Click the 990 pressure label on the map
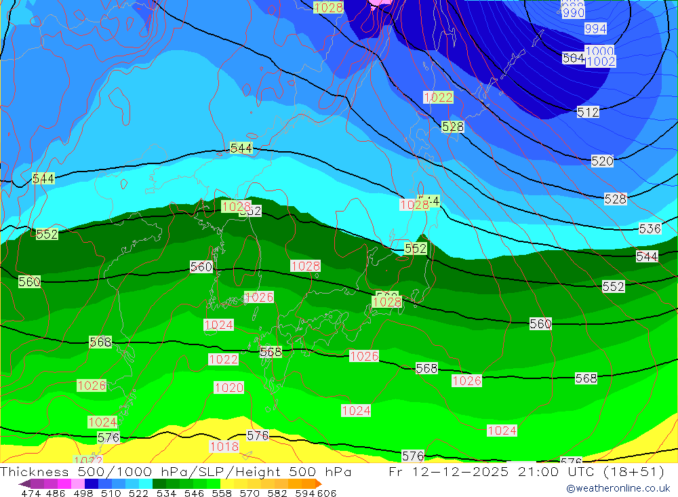 pyautogui.click(x=574, y=13)
